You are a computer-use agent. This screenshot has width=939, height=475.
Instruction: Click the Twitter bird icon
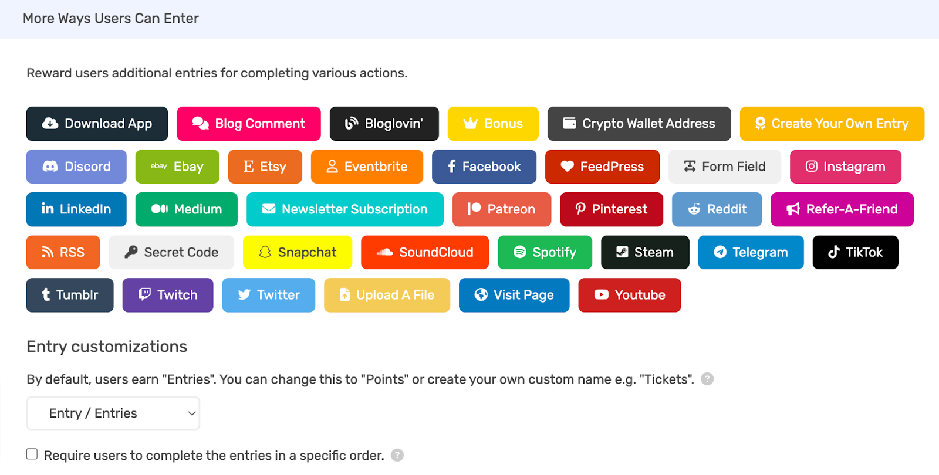pyautogui.click(x=245, y=295)
